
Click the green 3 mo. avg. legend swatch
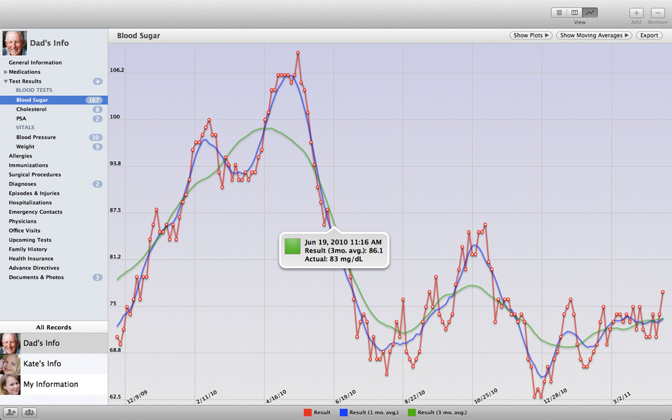tap(411, 413)
